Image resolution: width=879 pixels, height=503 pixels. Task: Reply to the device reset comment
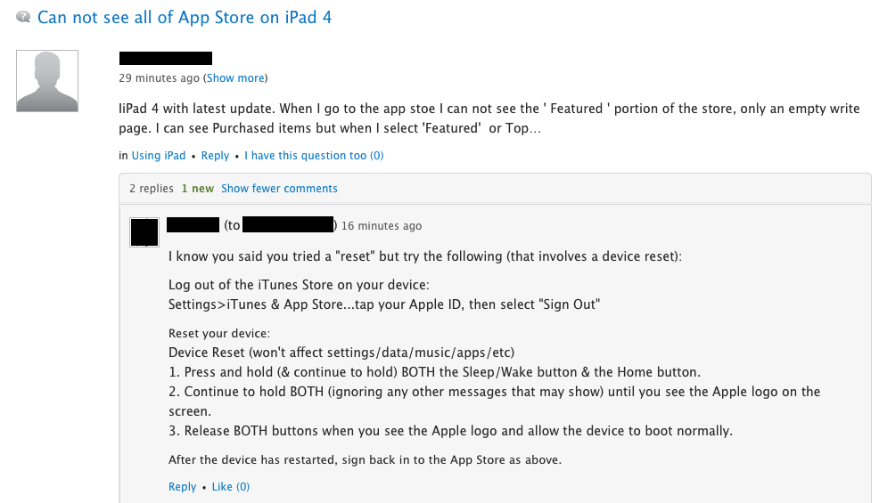pyautogui.click(x=182, y=487)
